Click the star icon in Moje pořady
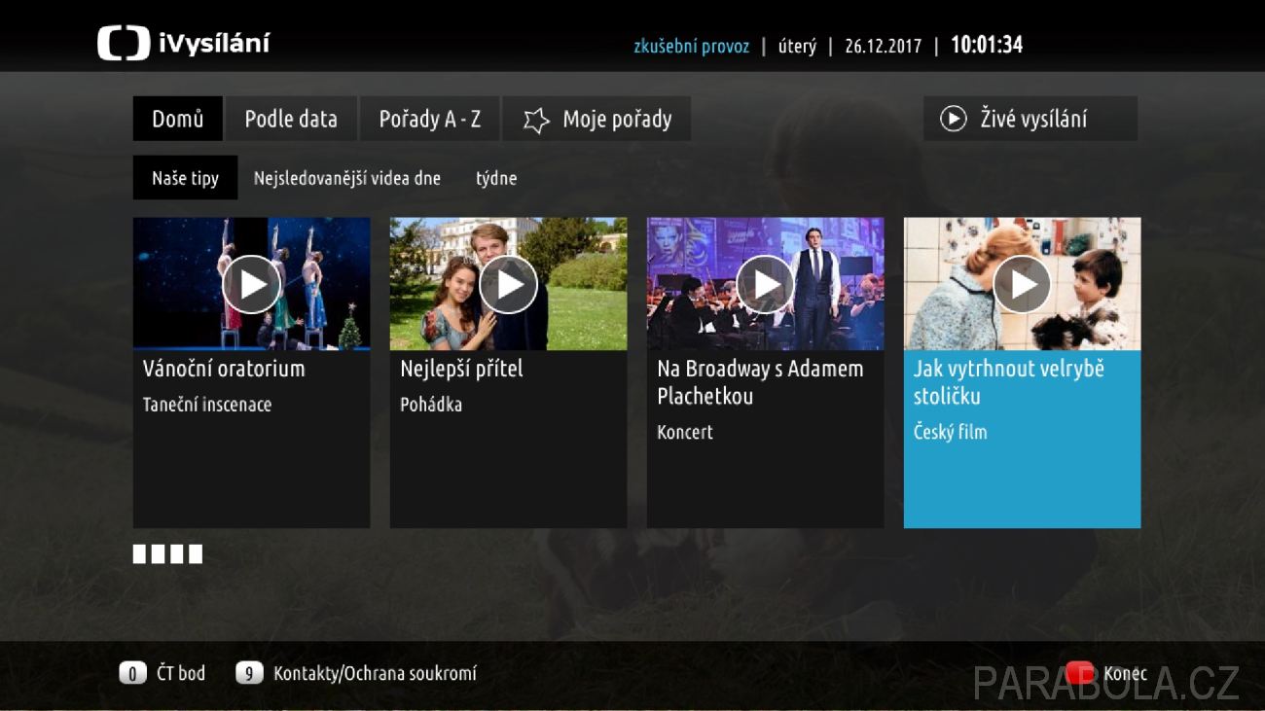The image size is (1265, 711). click(x=536, y=120)
